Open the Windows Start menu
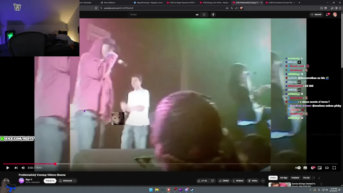The width and height of the screenshot is (343, 193). (151, 190)
